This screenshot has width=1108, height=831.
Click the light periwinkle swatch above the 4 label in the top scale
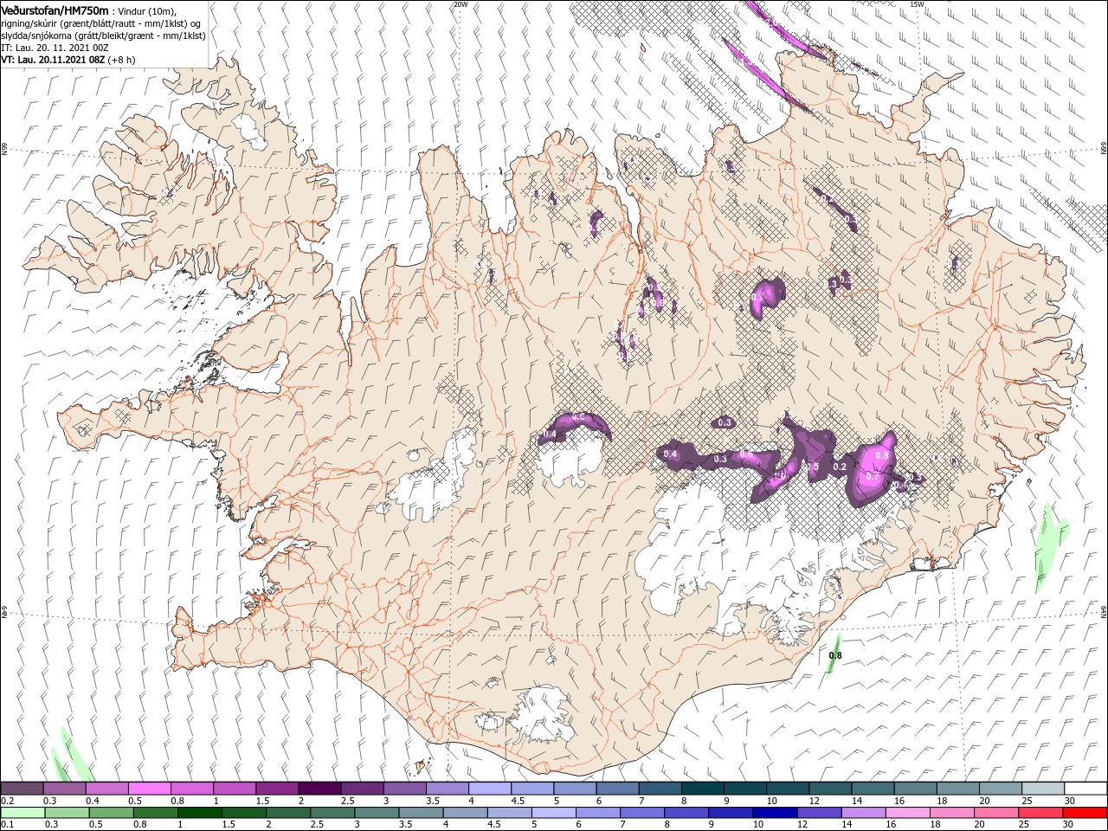point(490,788)
